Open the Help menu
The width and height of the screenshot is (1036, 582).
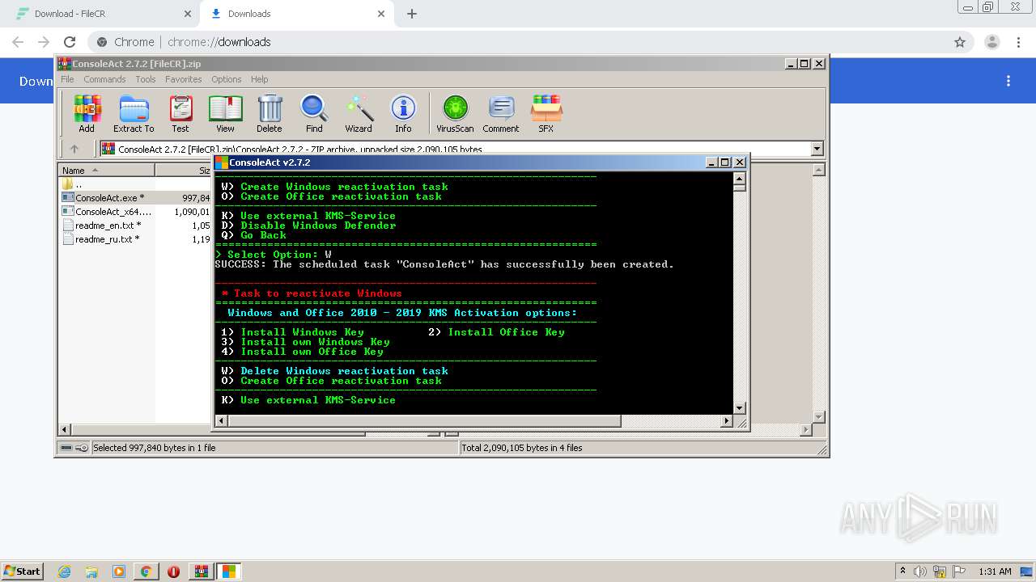(x=259, y=79)
